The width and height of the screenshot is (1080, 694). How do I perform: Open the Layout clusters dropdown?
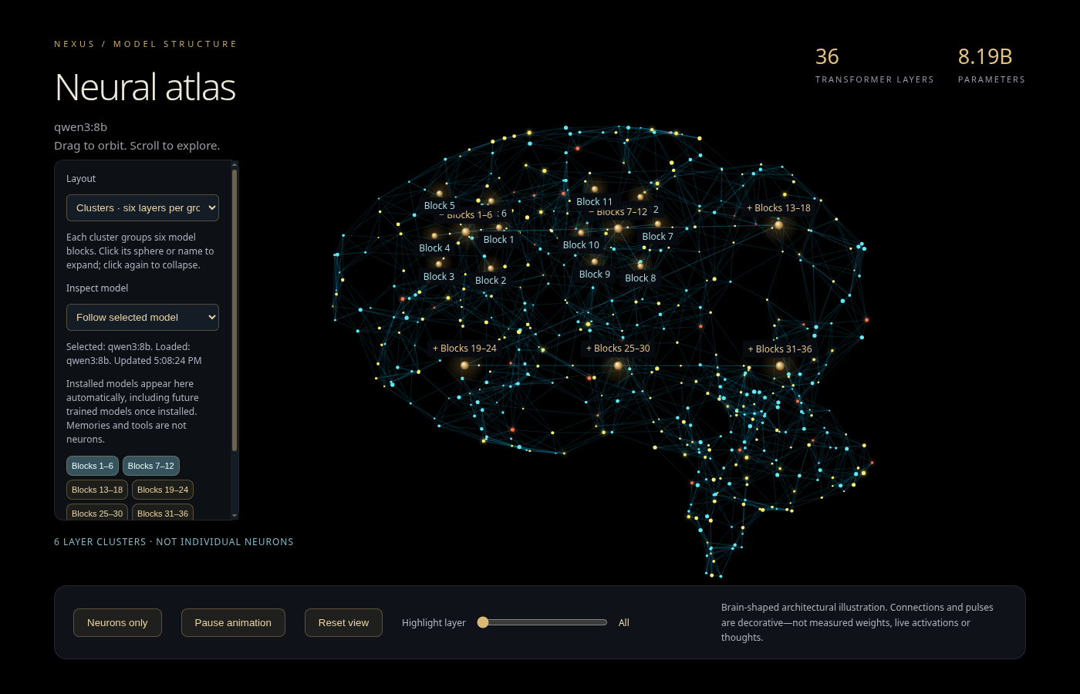pyautogui.click(x=143, y=208)
